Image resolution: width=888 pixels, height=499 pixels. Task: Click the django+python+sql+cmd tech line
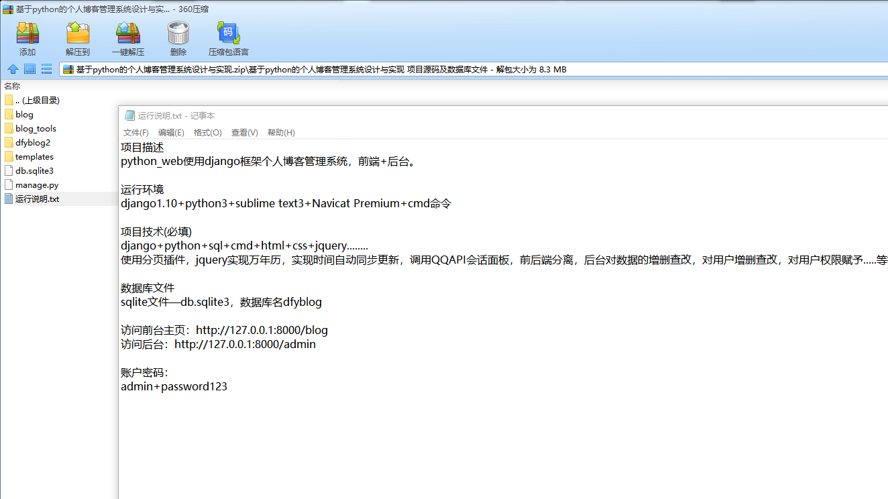(244, 245)
